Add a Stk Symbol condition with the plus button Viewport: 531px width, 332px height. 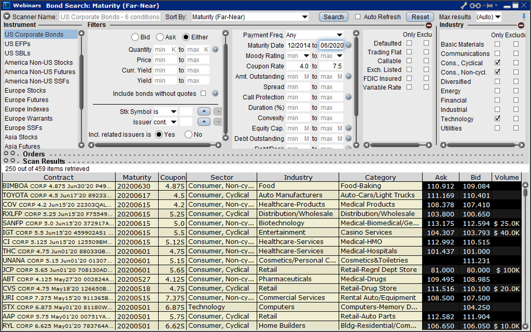pos(203,111)
